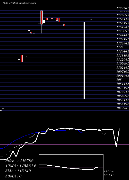Click the BSE 976020 chart title
129x180 pixels.
tap(10, 3)
